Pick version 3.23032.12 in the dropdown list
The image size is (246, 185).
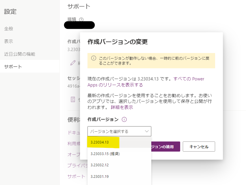click(x=100, y=165)
